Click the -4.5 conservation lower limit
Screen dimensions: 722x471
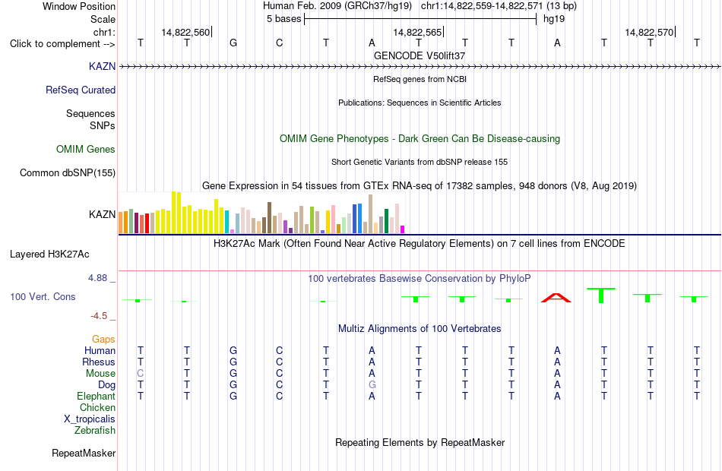pyautogui.click(x=99, y=316)
